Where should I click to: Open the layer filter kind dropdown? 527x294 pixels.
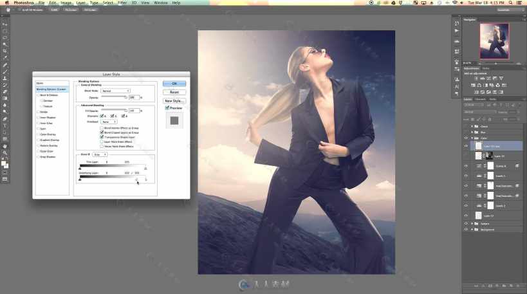point(474,105)
